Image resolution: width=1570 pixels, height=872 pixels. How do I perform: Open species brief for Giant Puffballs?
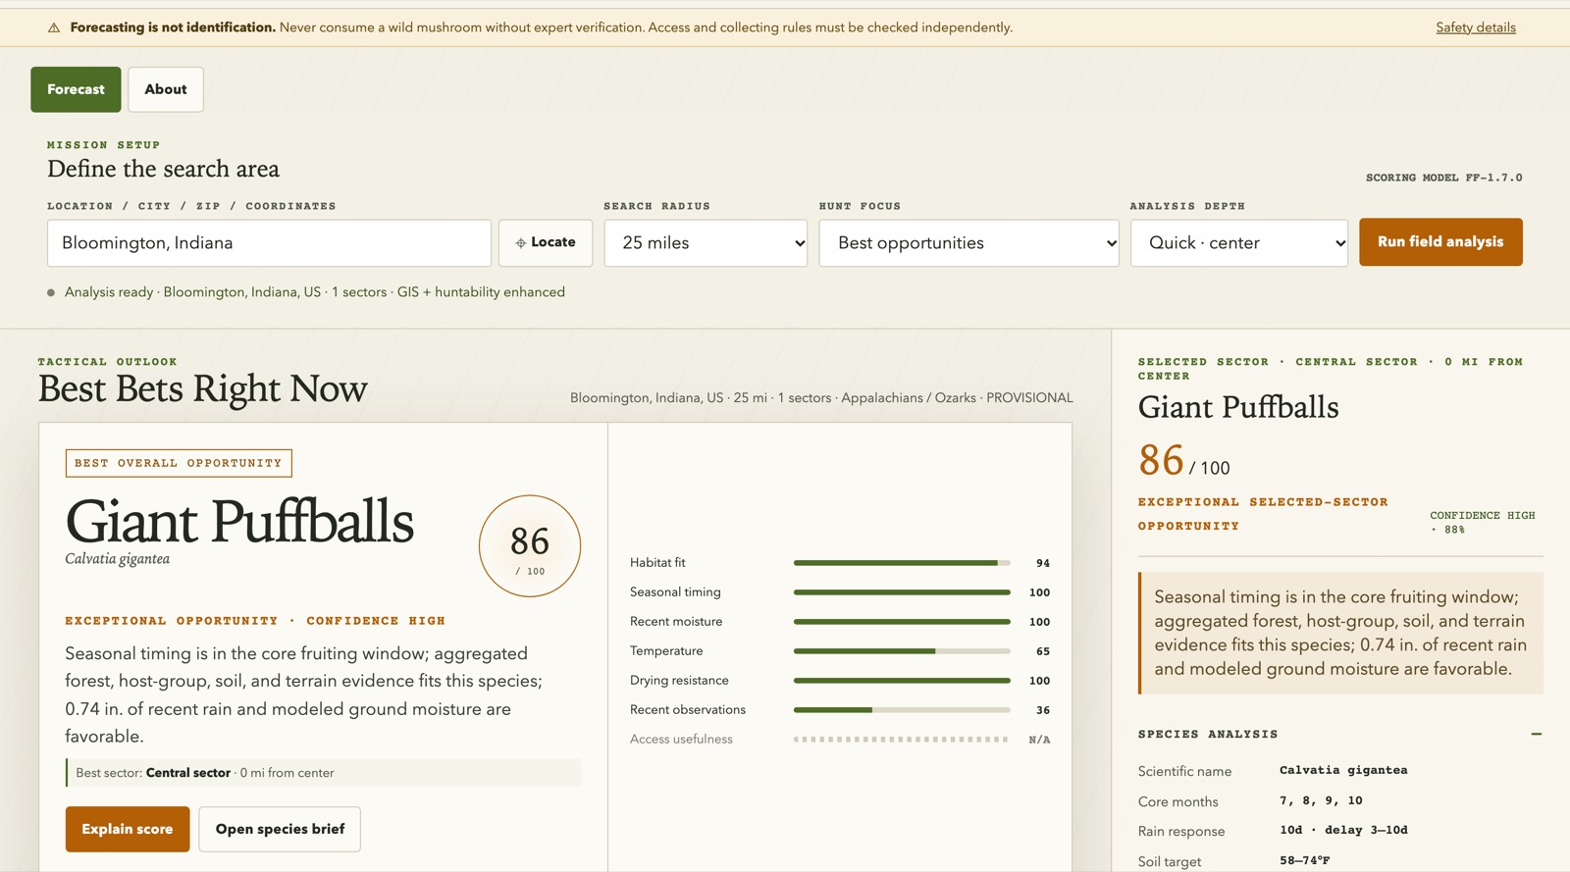point(280,829)
